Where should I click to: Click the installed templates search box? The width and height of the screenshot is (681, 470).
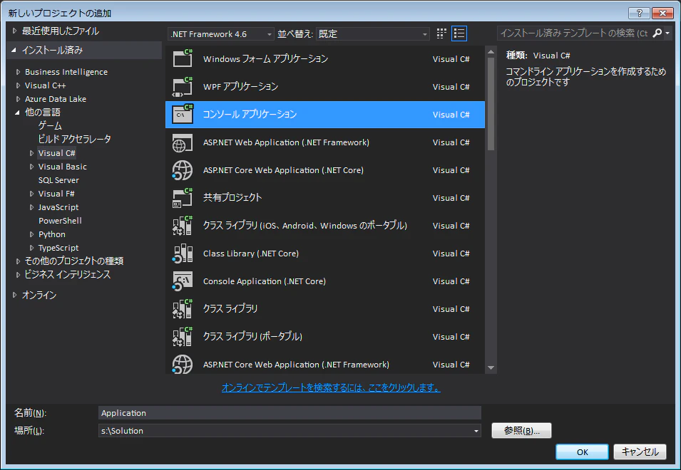tap(574, 33)
